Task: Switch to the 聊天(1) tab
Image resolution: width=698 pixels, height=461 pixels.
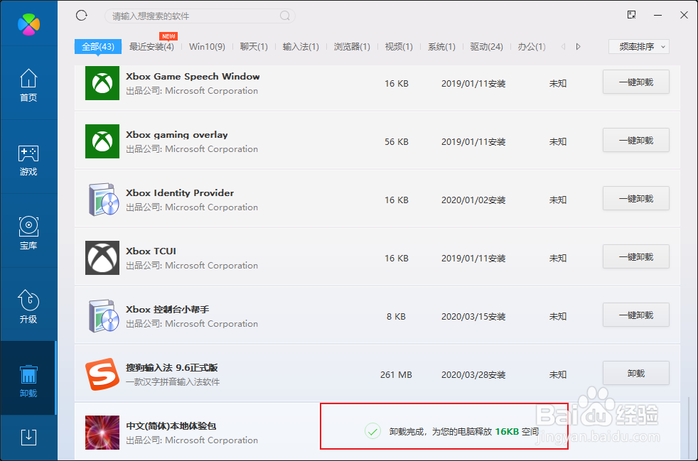Action: (x=254, y=47)
